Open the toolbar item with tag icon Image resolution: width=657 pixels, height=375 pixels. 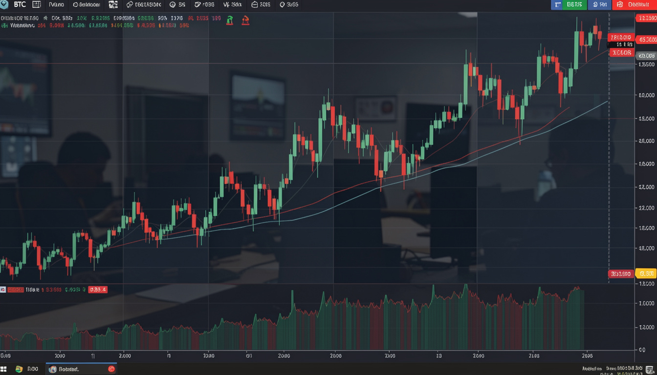click(144, 5)
